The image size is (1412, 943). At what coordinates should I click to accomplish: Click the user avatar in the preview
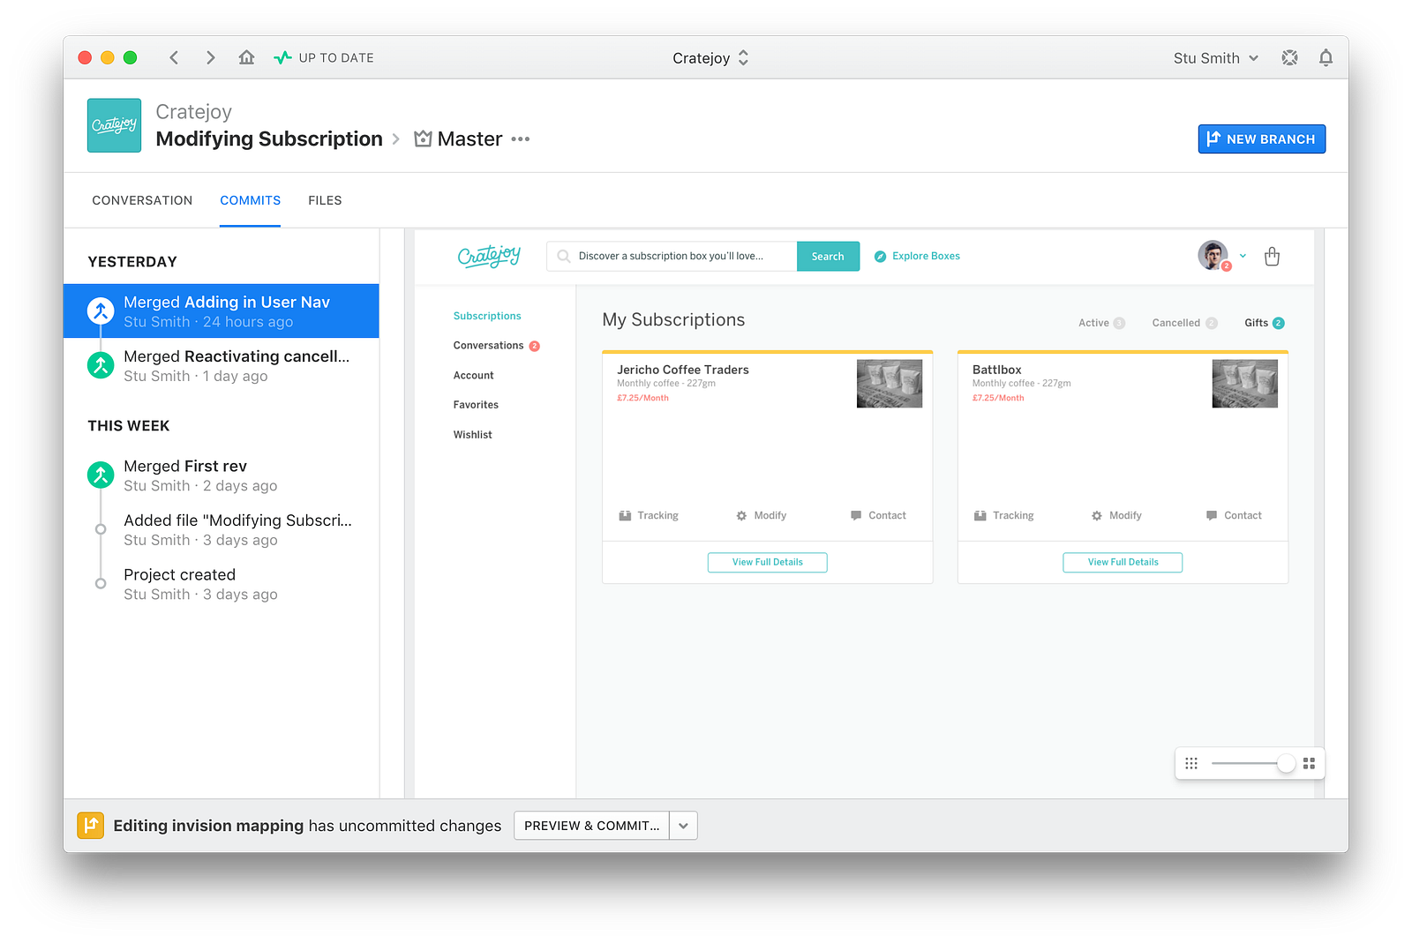pyautogui.click(x=1213, y=255)
